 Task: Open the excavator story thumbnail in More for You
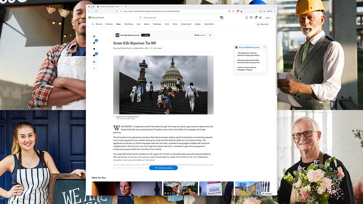(x=181, y=188)
